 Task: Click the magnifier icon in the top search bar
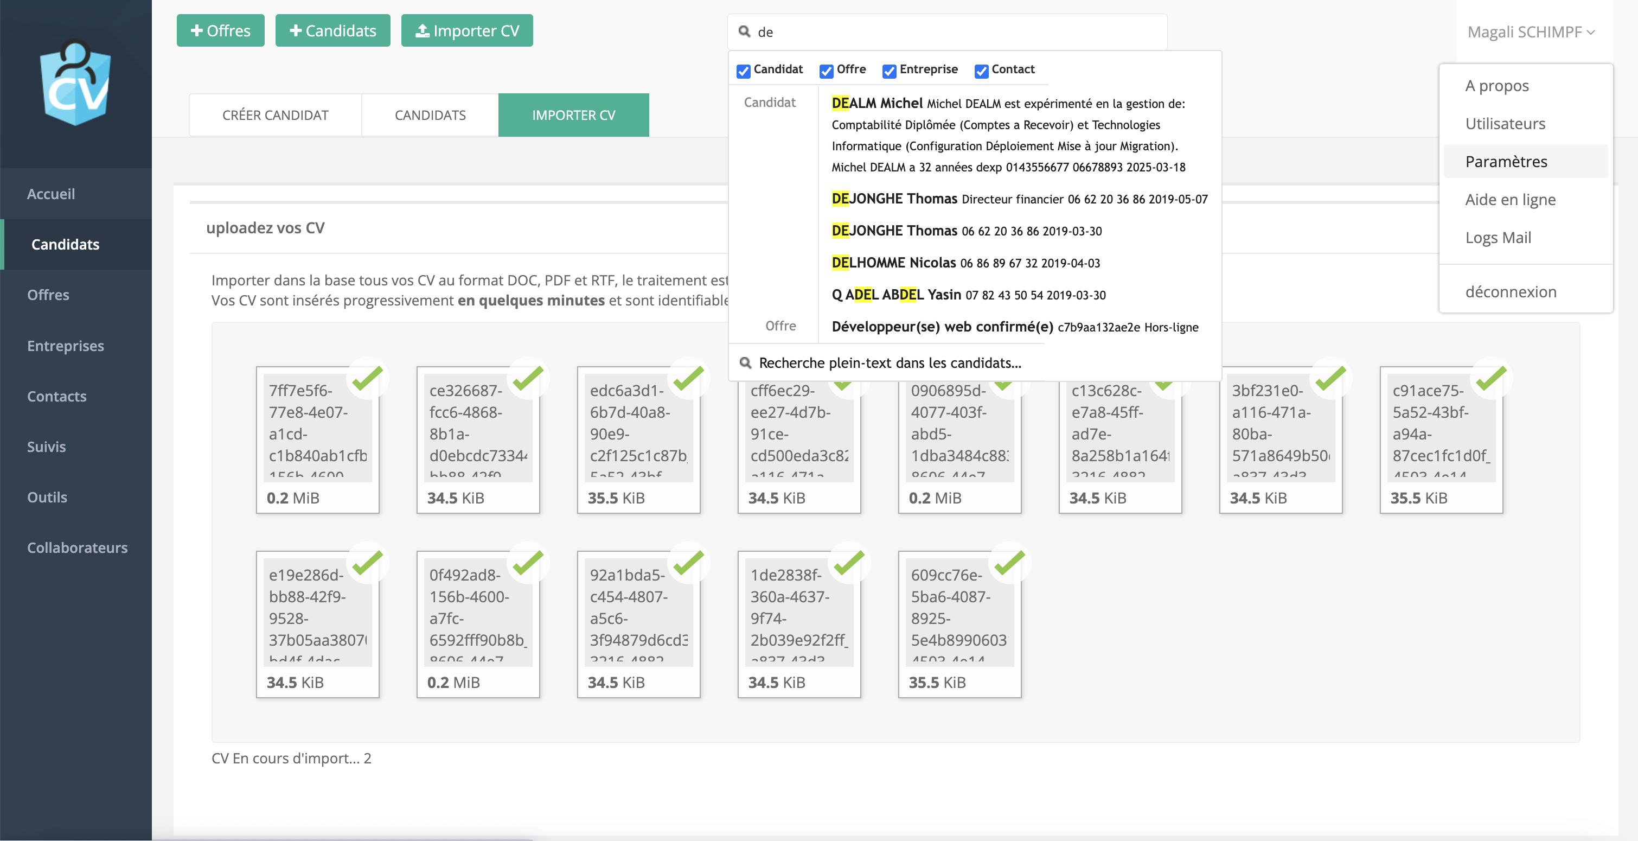tap(745, 31)
